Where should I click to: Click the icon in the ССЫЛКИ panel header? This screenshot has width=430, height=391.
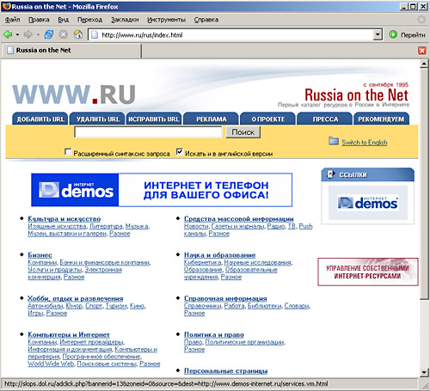pos(331,174)
